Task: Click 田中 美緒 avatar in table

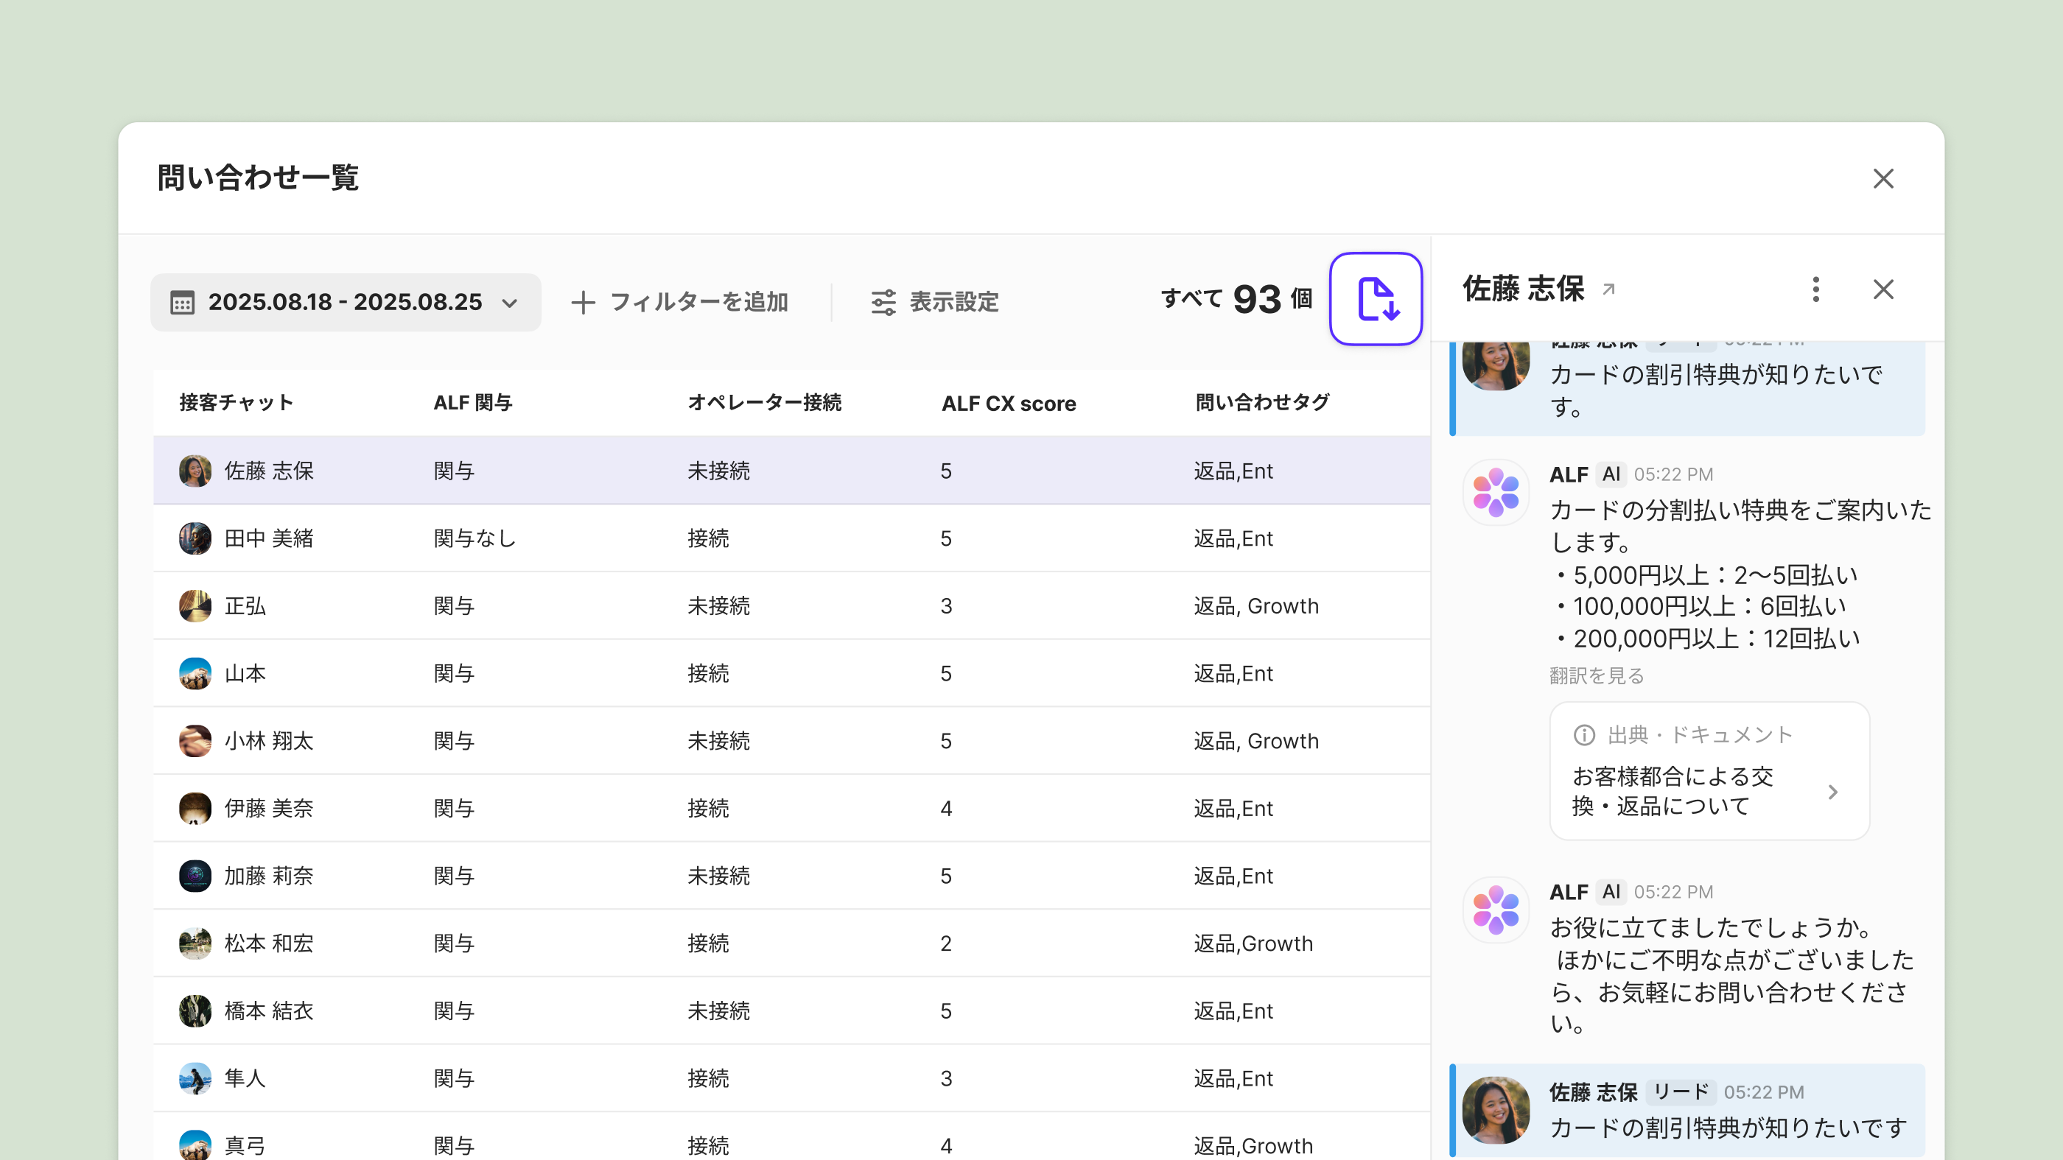Action: [195, 538]
